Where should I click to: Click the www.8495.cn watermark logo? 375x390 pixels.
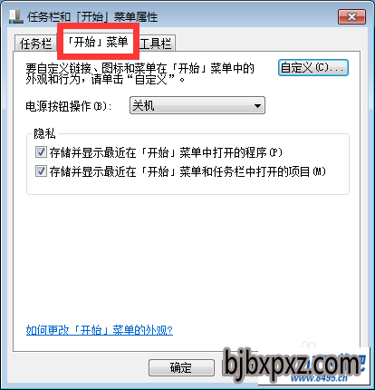pos(319,378)
